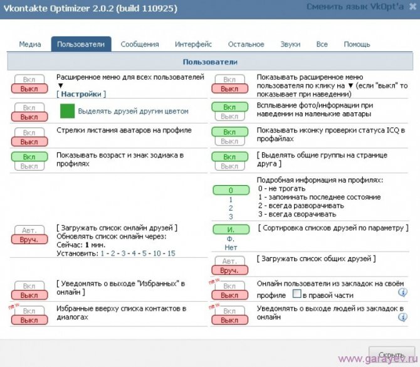Click info icon for bookmarks online notification option
The width and height of the screenshot is (420, 367).
click(402, 317)
